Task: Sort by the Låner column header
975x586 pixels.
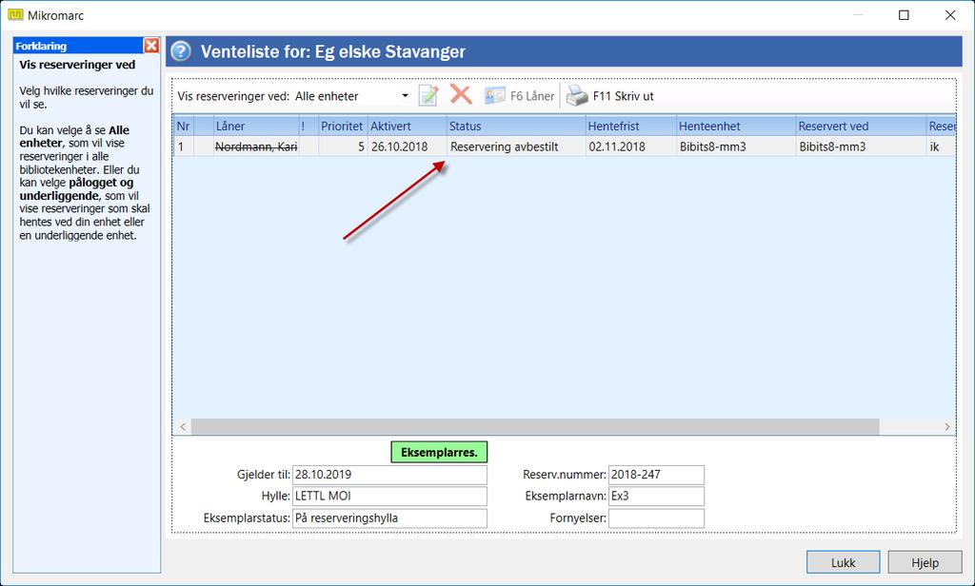Action: click(x=256, y=126)
